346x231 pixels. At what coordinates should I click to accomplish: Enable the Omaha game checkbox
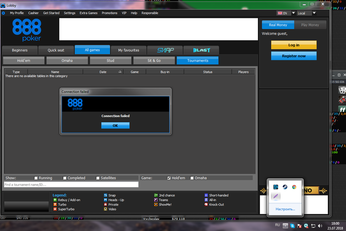click(x=192, y=178)
